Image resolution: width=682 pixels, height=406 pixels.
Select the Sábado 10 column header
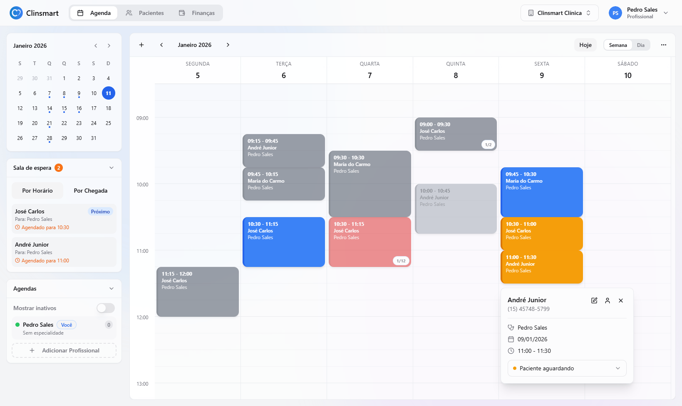coord(627,70)
